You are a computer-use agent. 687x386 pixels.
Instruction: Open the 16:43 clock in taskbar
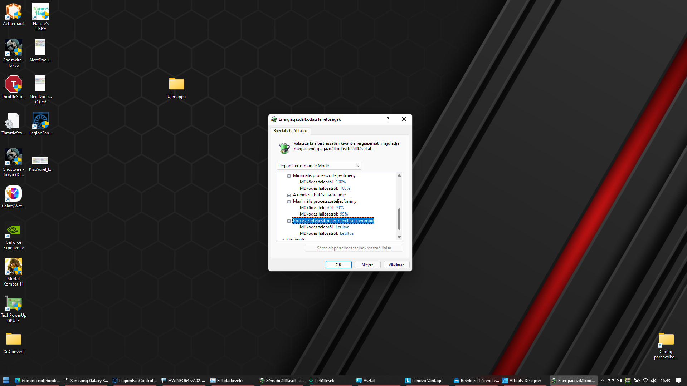click(x=665, y=380)
